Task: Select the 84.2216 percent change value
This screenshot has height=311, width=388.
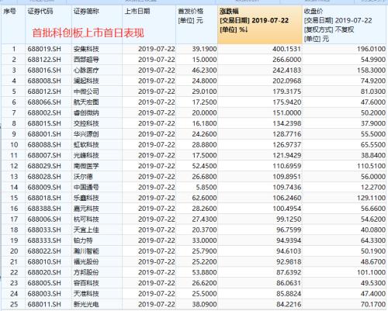Action: [x=289, y=304]
